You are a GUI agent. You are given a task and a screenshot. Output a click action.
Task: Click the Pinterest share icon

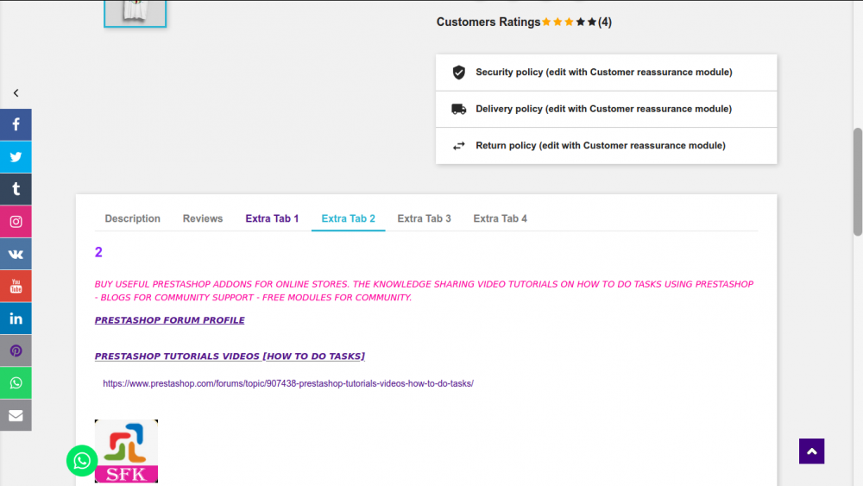(x=16, y=350)
